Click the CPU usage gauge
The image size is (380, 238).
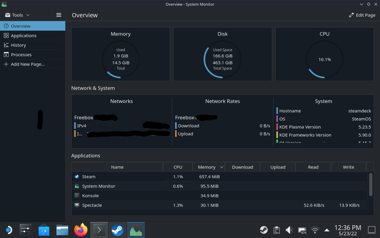coord(325,59)
